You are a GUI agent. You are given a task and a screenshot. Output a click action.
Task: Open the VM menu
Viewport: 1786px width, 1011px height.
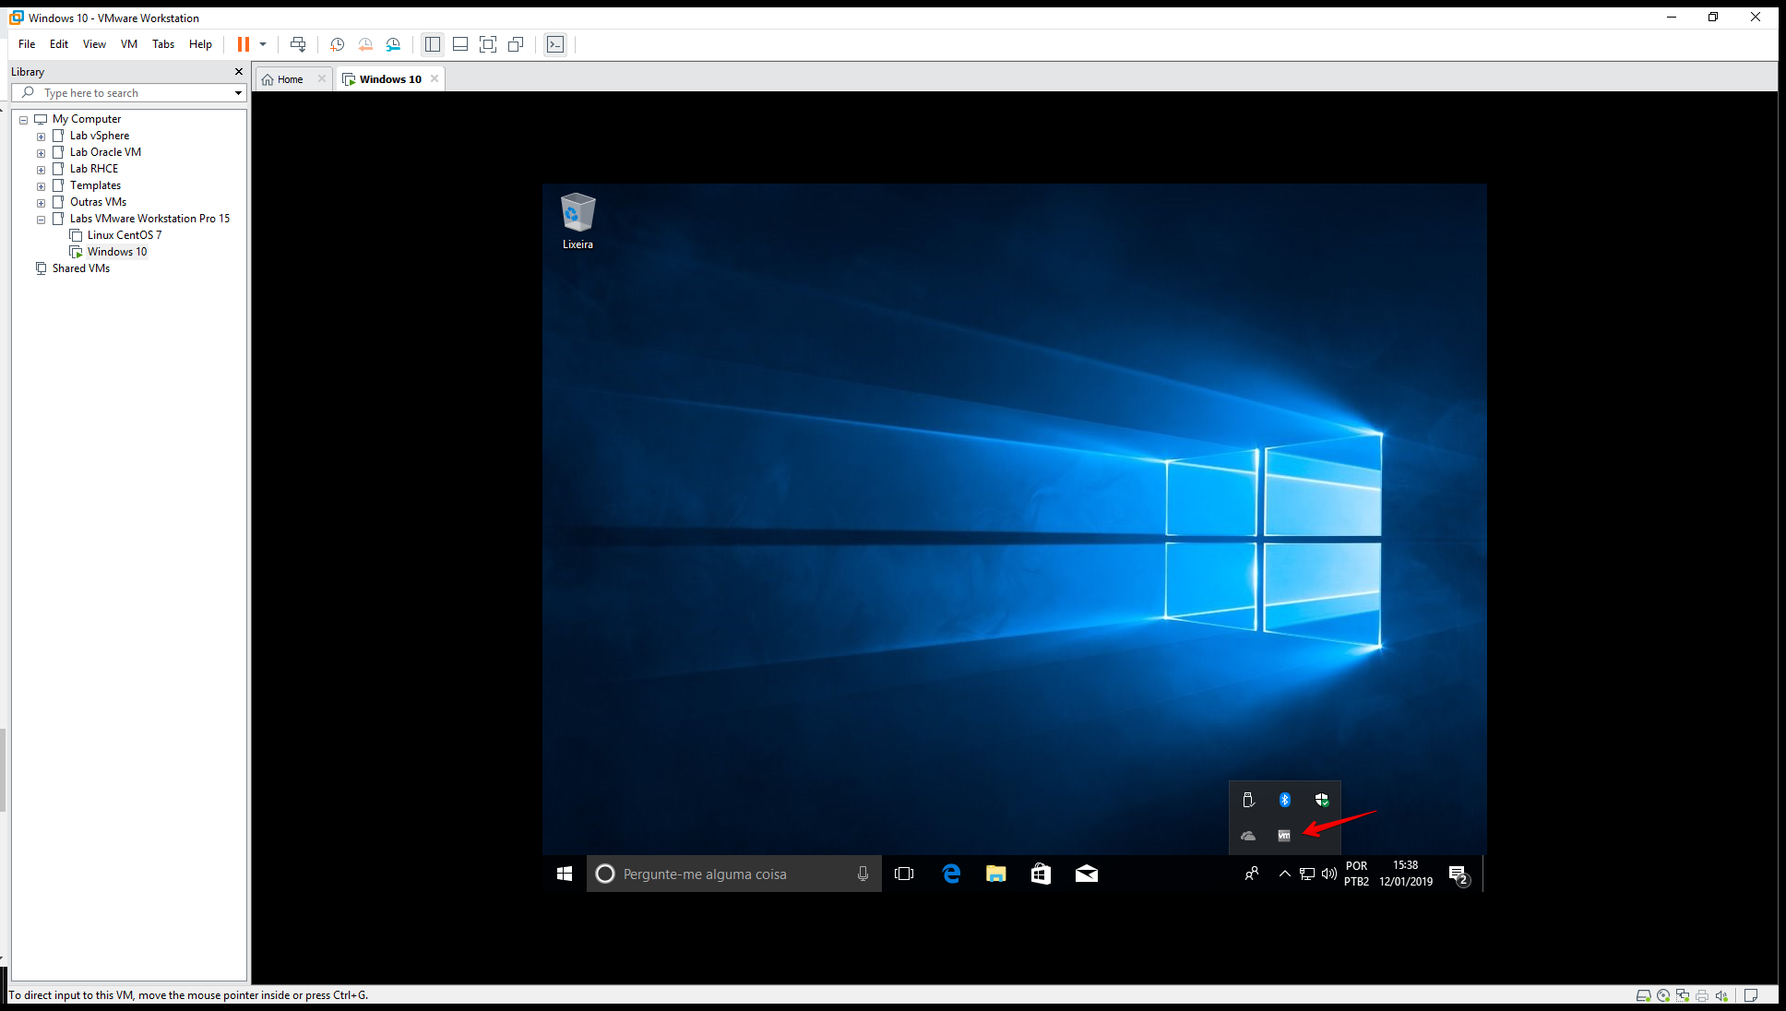click(x=129, y=44)
